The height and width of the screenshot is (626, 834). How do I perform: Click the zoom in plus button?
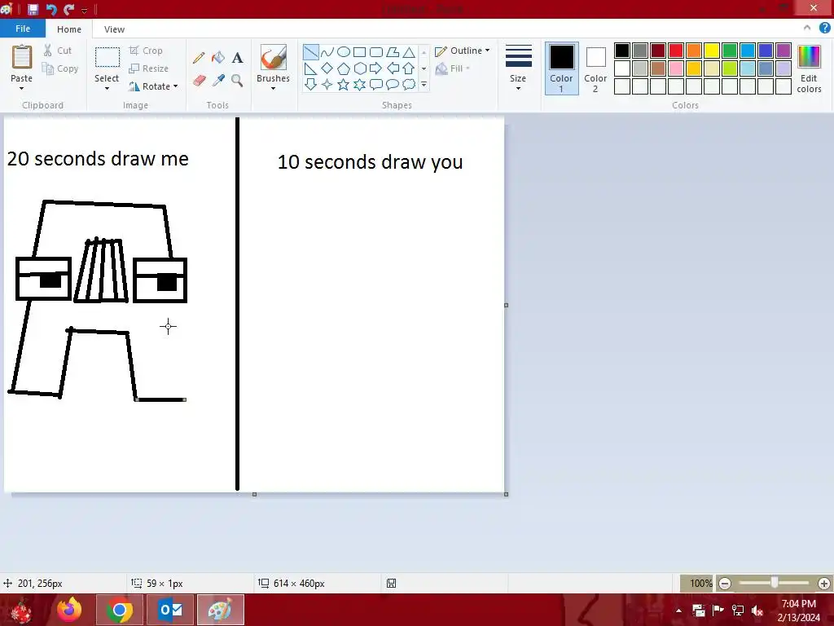824,584
